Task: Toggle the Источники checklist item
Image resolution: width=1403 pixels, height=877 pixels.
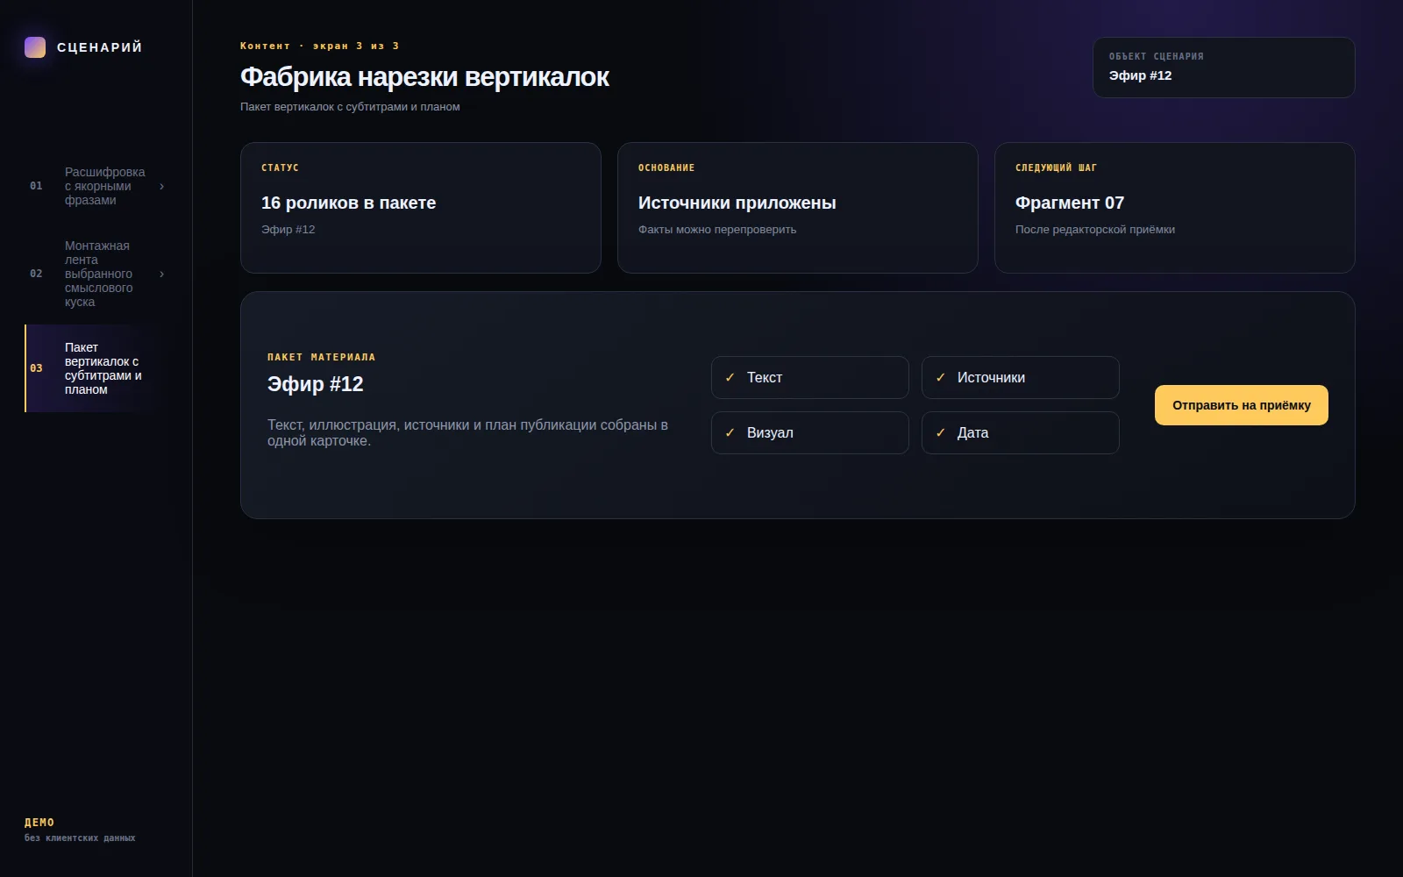Action: 1021,378
